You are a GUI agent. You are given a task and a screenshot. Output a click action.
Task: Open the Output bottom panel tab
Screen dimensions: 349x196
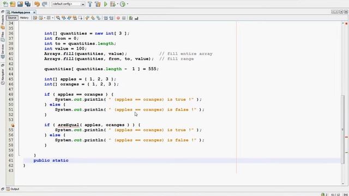click(13, 189)
